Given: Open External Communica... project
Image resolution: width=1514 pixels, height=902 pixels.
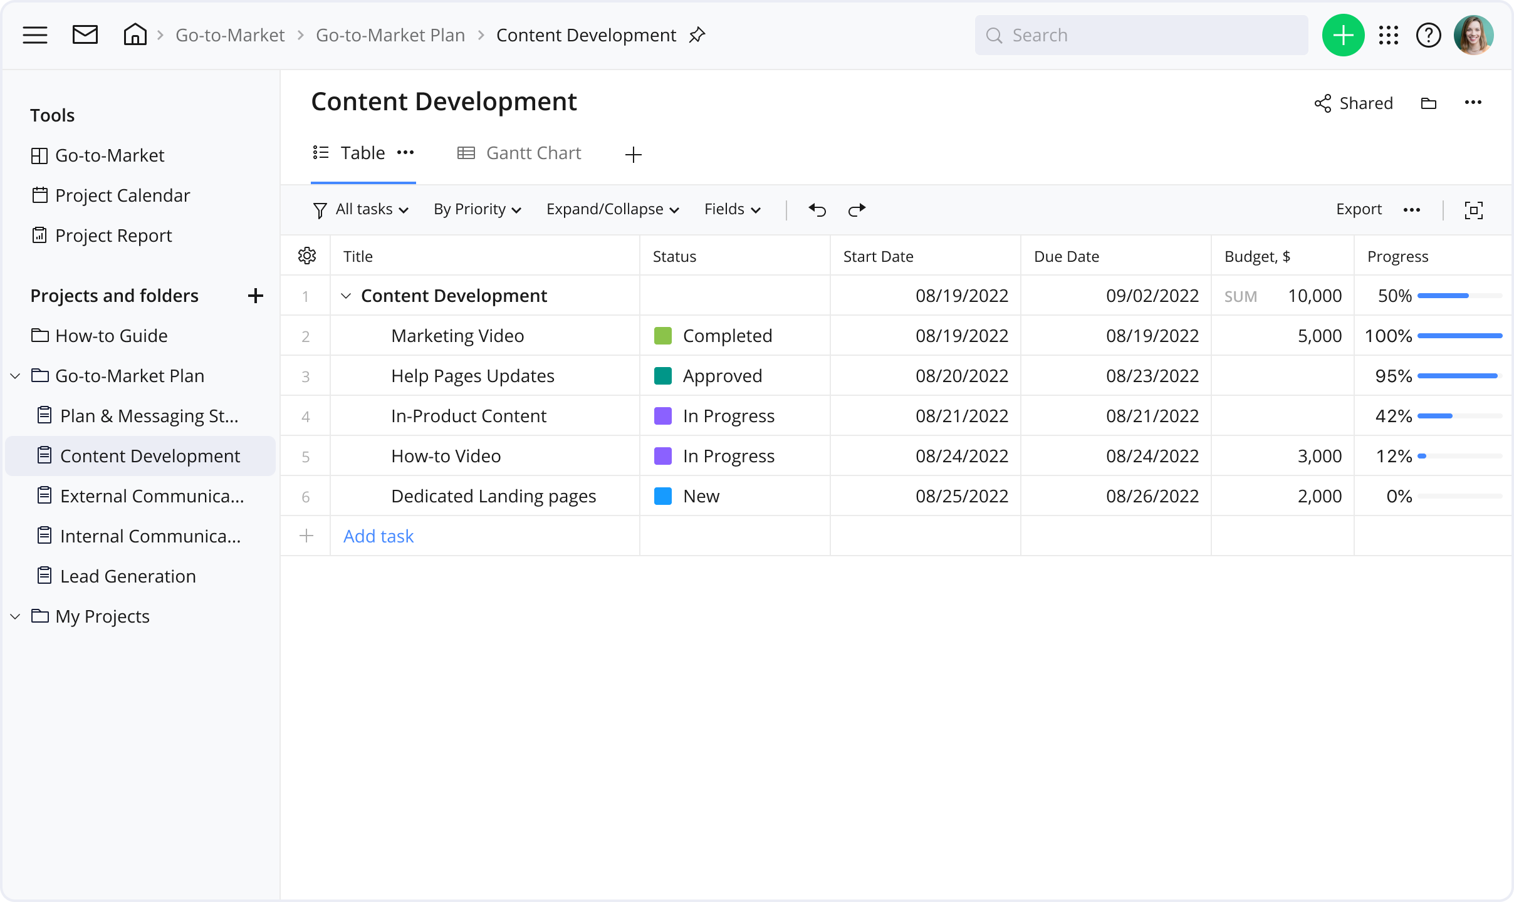Looking at the screenshot, I should 140,496.
